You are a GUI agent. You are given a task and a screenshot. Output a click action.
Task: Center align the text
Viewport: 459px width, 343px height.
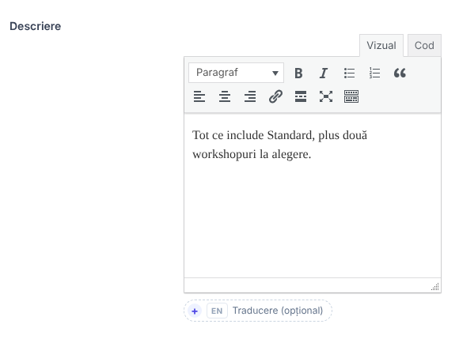click(x=225, y=96)
